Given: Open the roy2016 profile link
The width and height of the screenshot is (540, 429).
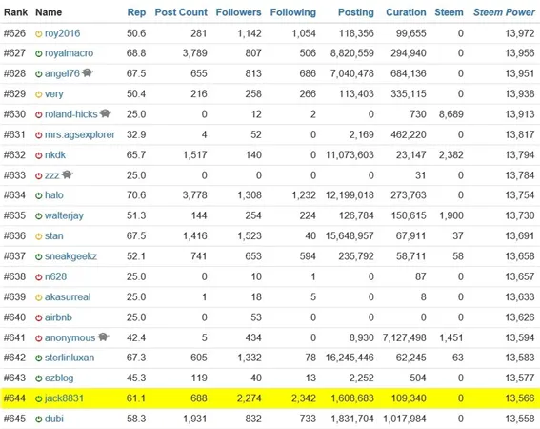Looking at the screenshot, I should [62, 33].
